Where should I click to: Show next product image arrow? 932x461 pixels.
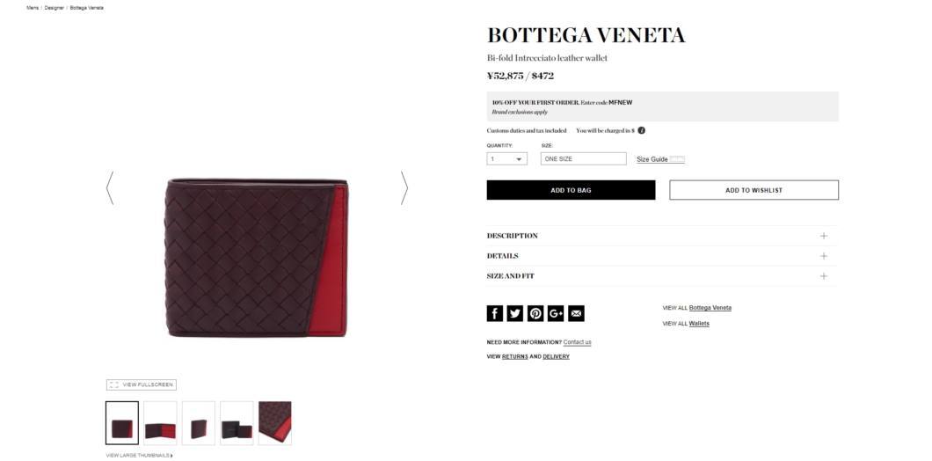click(404, 188)
